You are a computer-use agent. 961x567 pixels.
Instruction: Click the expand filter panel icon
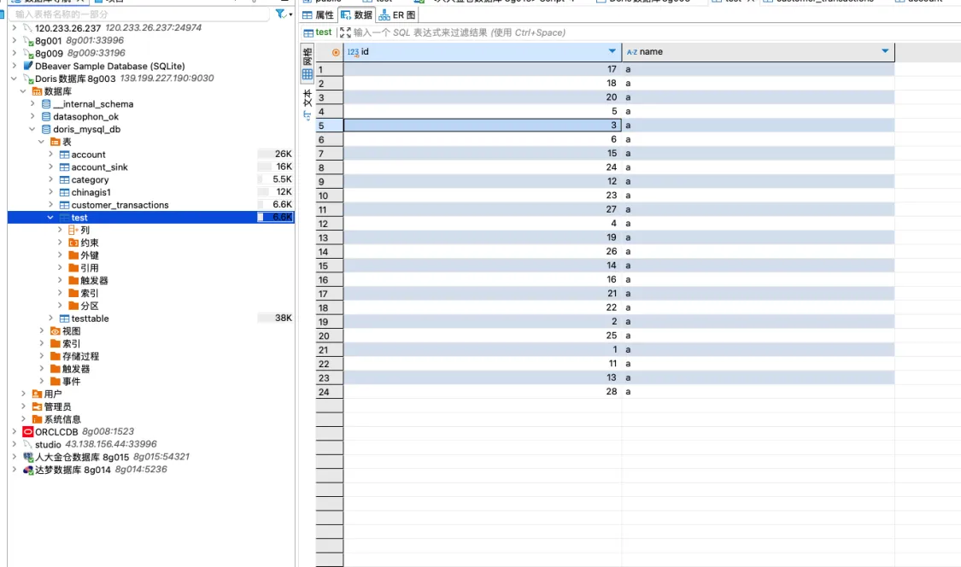tap(345, 32)
